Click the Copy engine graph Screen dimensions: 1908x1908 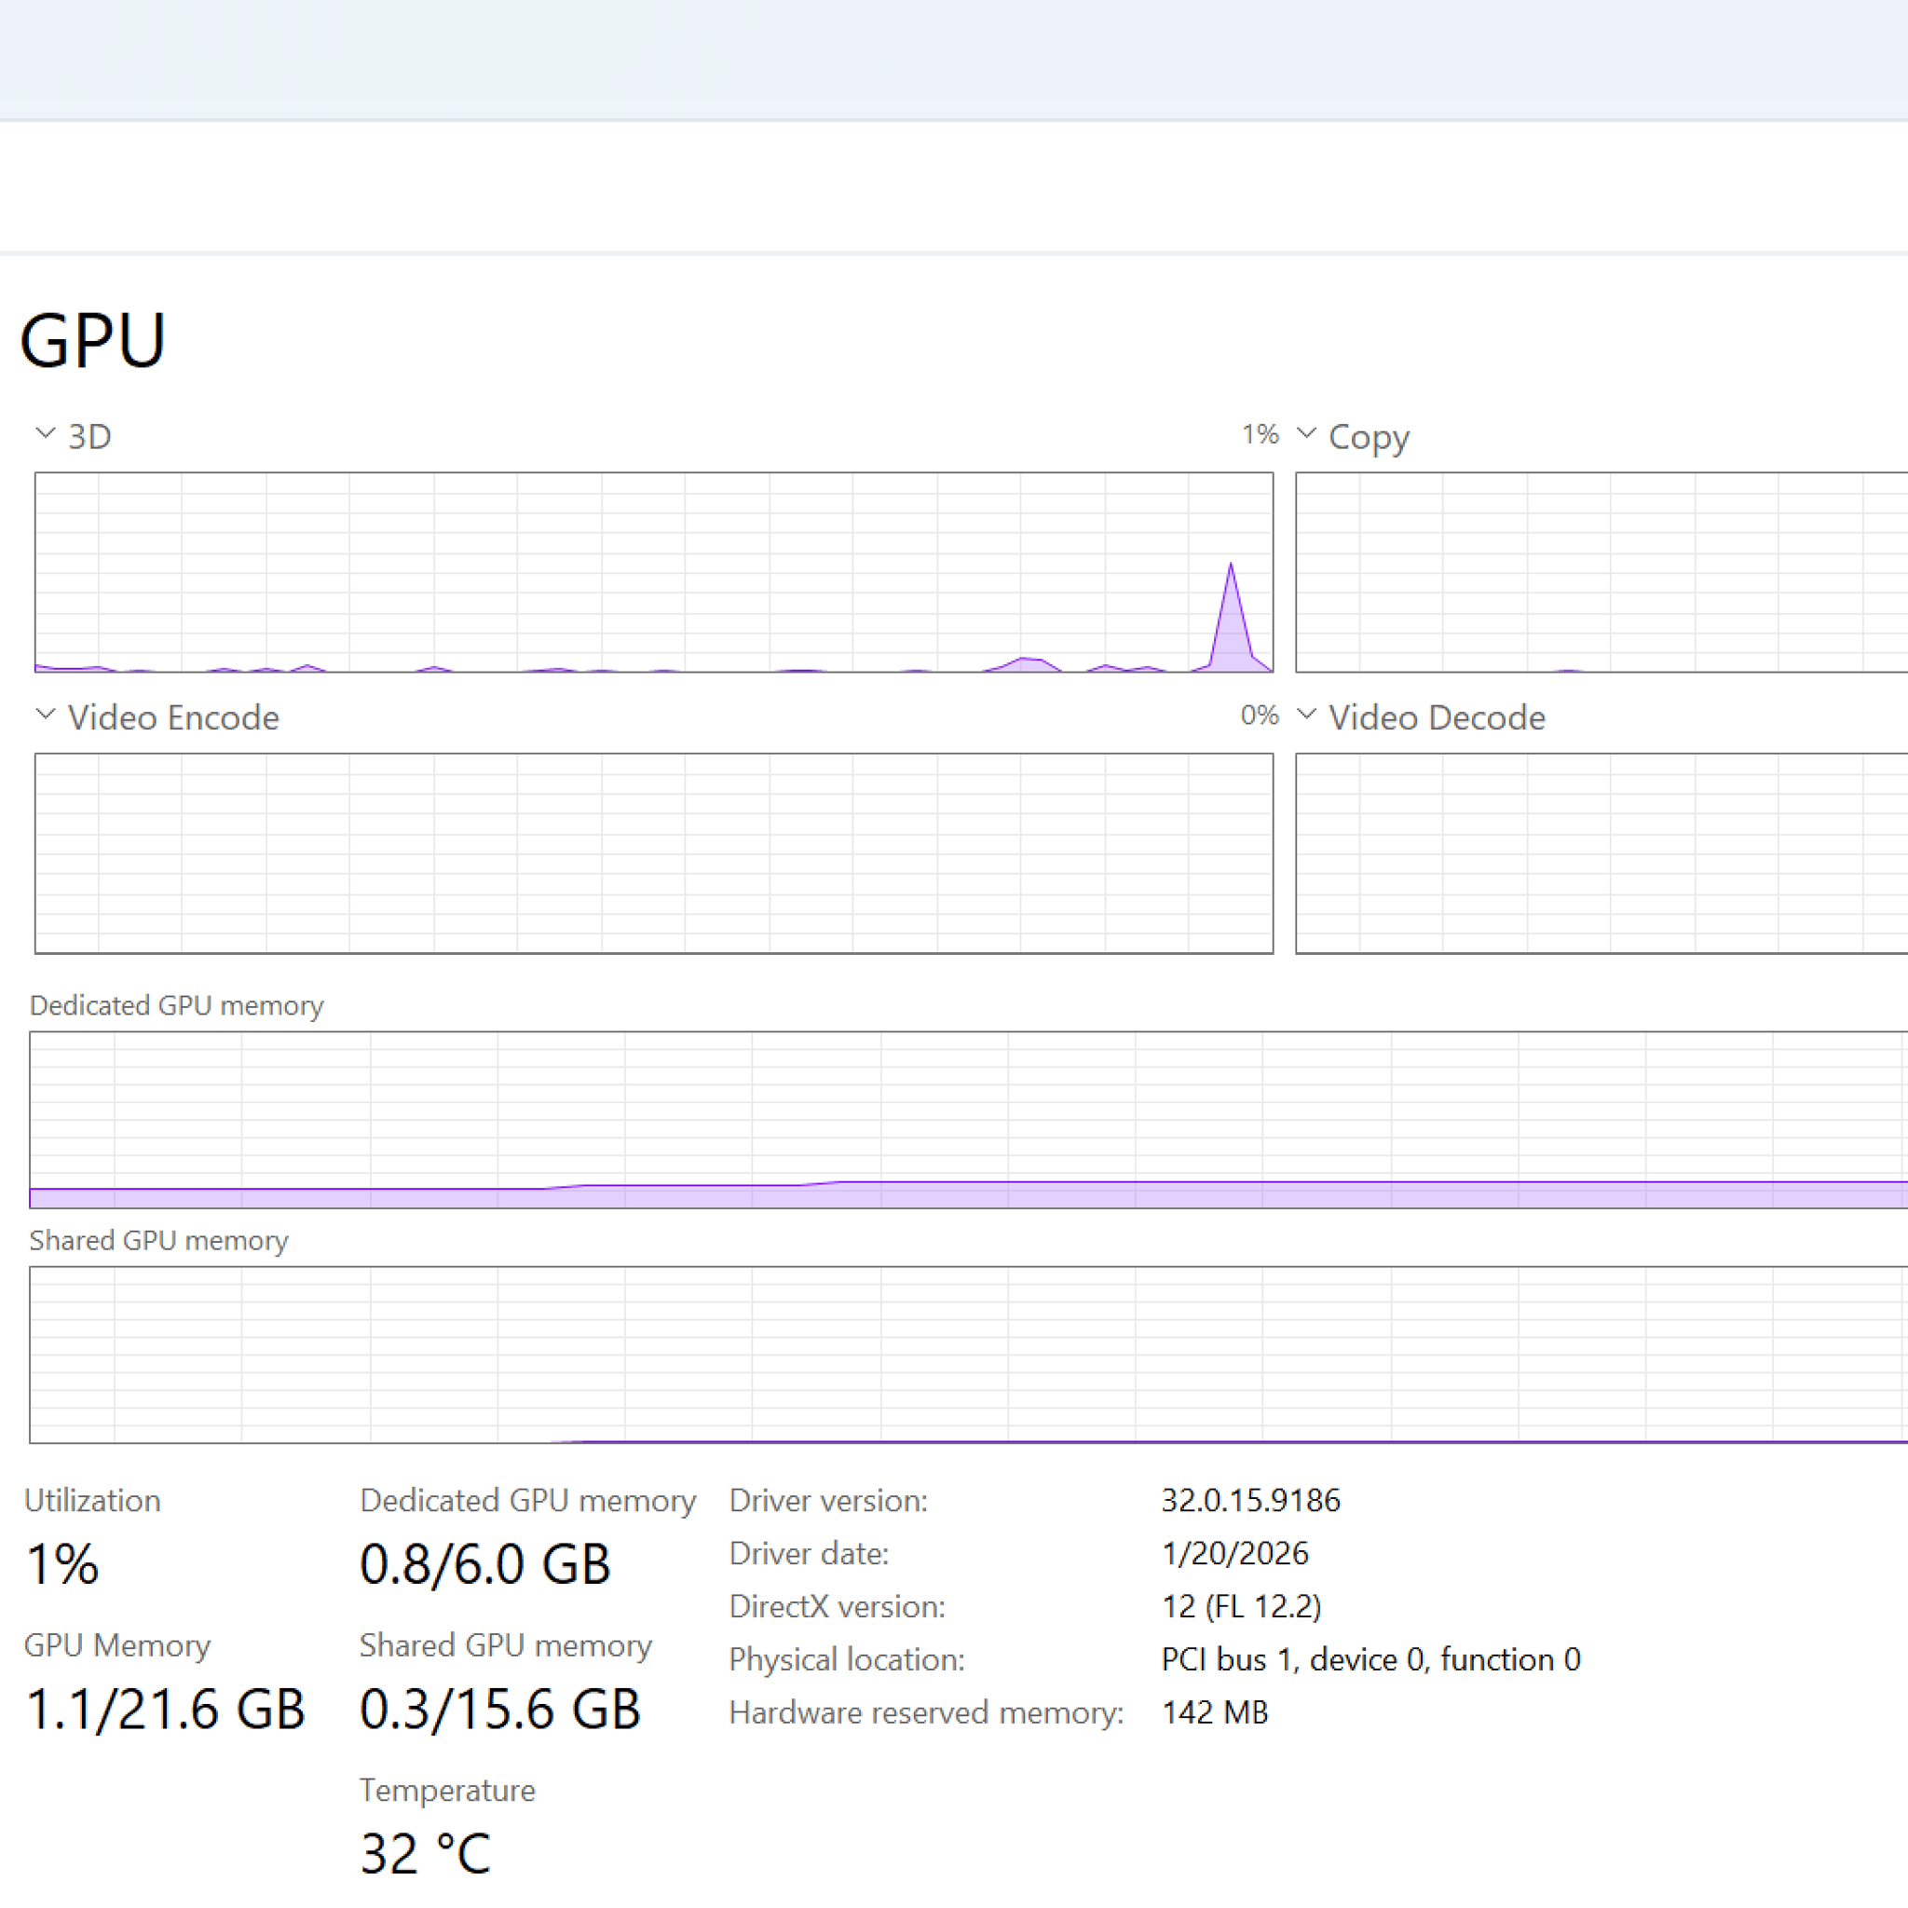[1601, 573]
